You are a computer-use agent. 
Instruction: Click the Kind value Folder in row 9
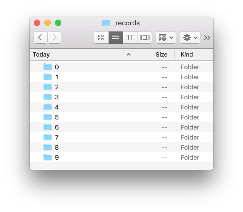click(x=190, y=157)
